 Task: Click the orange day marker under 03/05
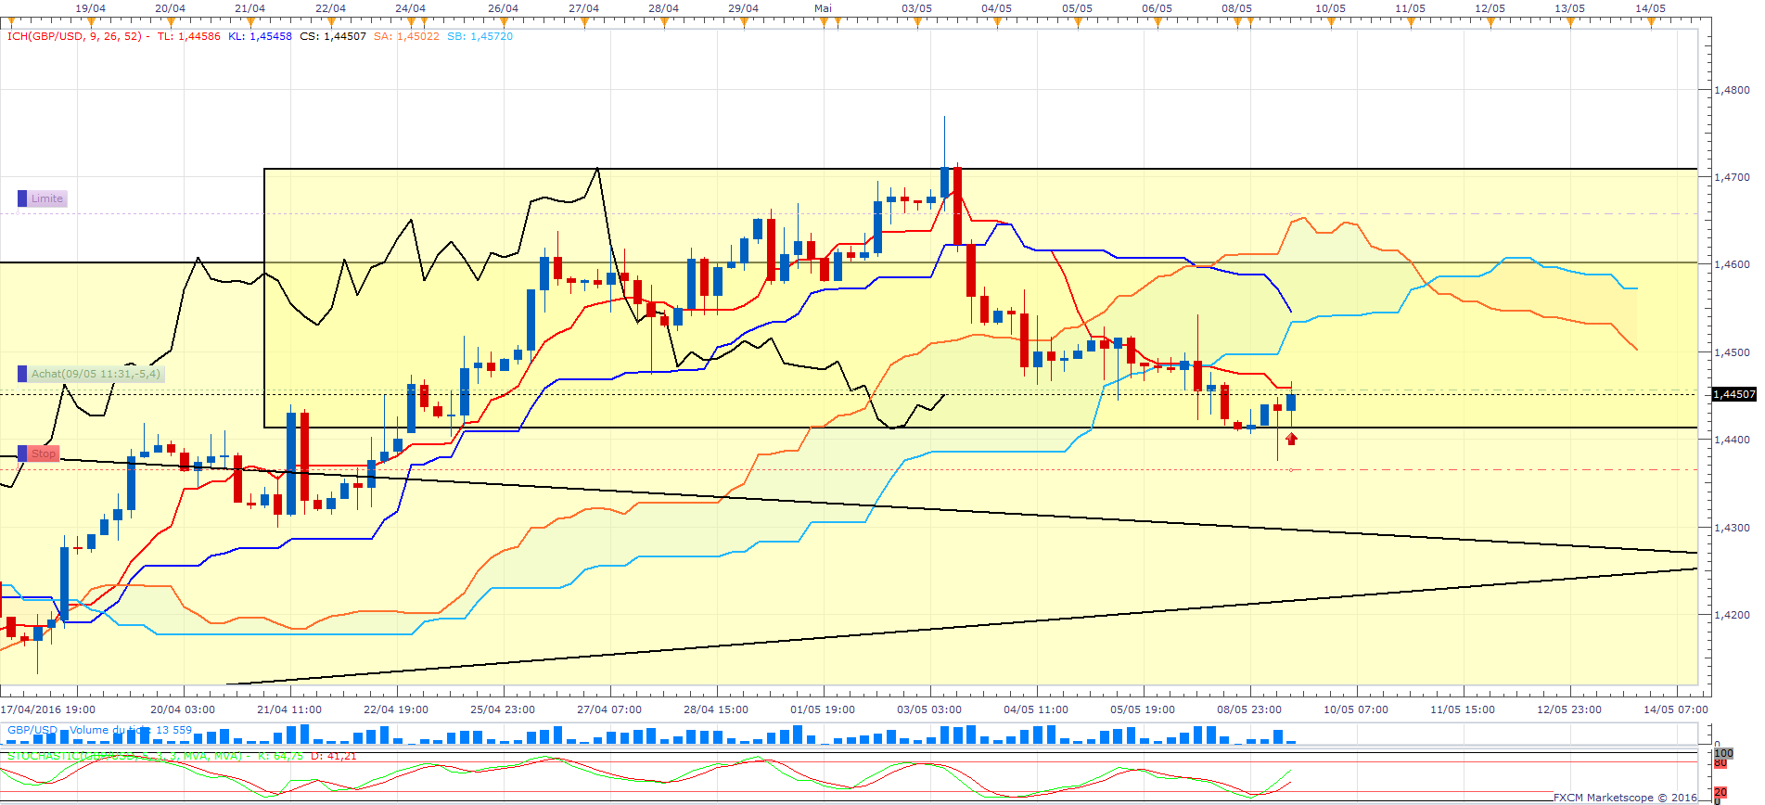917,24
